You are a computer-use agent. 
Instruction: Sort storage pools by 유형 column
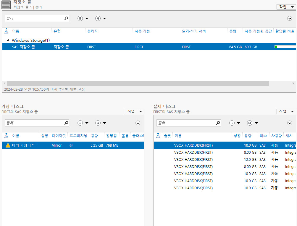pos(57,31)
